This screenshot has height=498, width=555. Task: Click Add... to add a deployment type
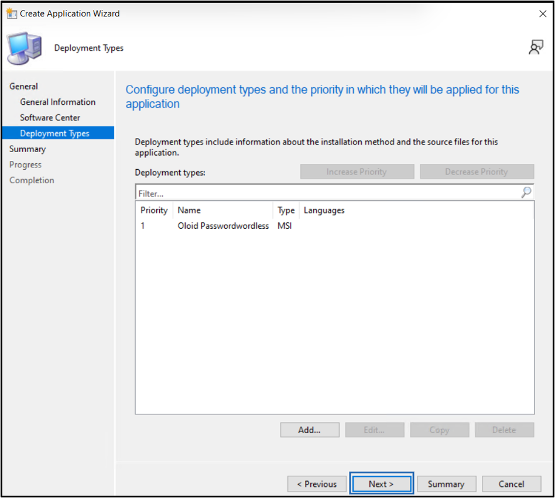coord(310,430)
